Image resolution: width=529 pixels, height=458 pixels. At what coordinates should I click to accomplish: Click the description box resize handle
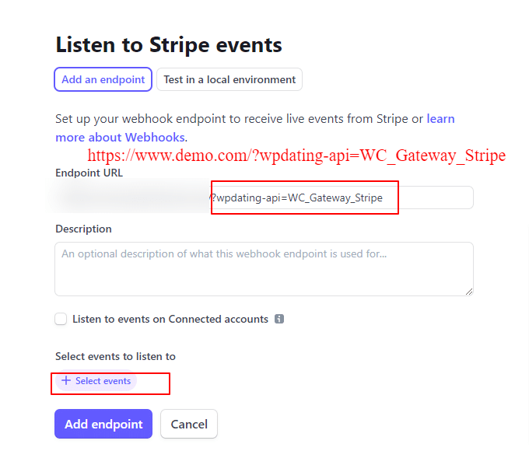pyautogui.click(x=469, y=292)
